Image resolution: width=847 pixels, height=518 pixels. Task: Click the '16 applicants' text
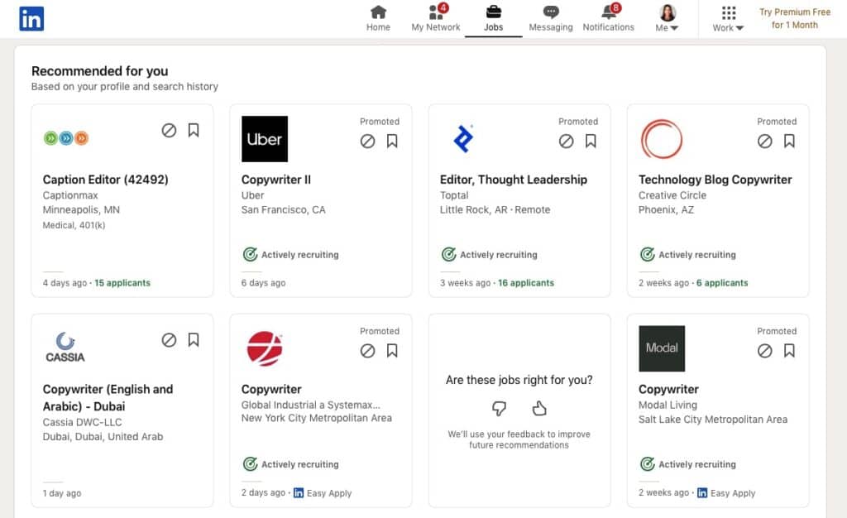526,282
